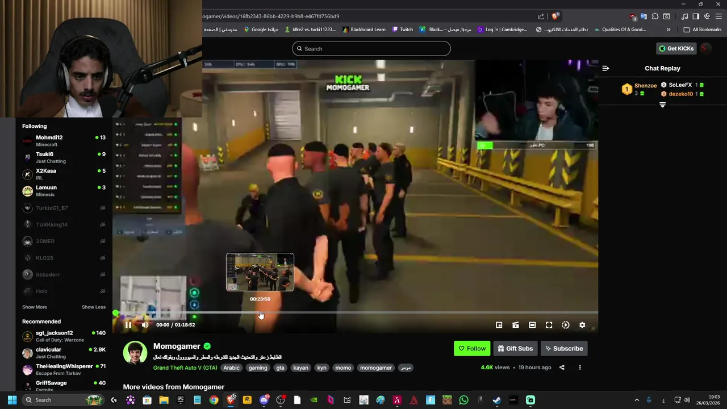727x409 pixels.
Task: Click the timeline preview thumbnail at 00:23:58
Action: point(260,272)
